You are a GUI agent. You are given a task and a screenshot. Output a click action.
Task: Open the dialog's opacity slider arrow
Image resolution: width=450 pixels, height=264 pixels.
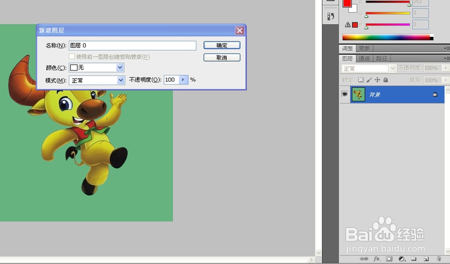tap(184, 80)
